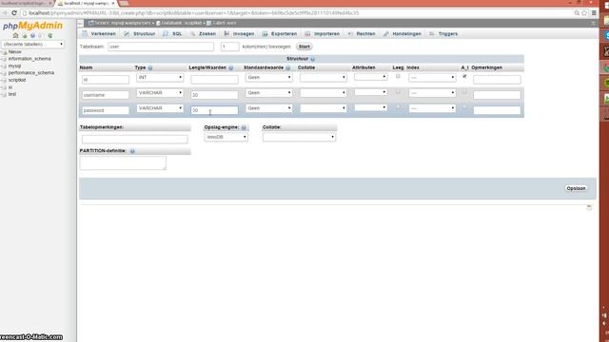Open the Triggers tab
Image resolution: width=609 pixels, height=342 pixels.
click(443, 34)
